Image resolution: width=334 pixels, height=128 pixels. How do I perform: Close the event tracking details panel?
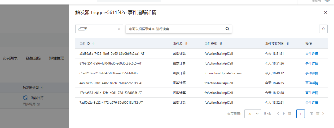tap(326, 12)
